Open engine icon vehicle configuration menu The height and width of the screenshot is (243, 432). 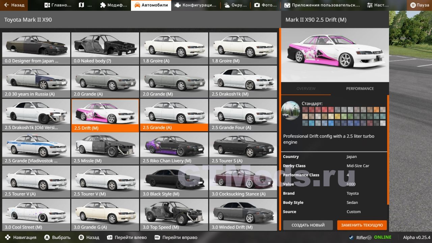click(178, 5)
